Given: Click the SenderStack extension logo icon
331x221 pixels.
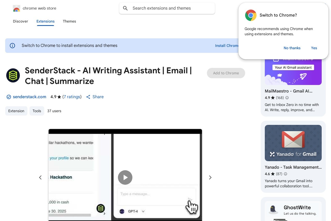Looking at the screenshot, I should tap(13, 75).
